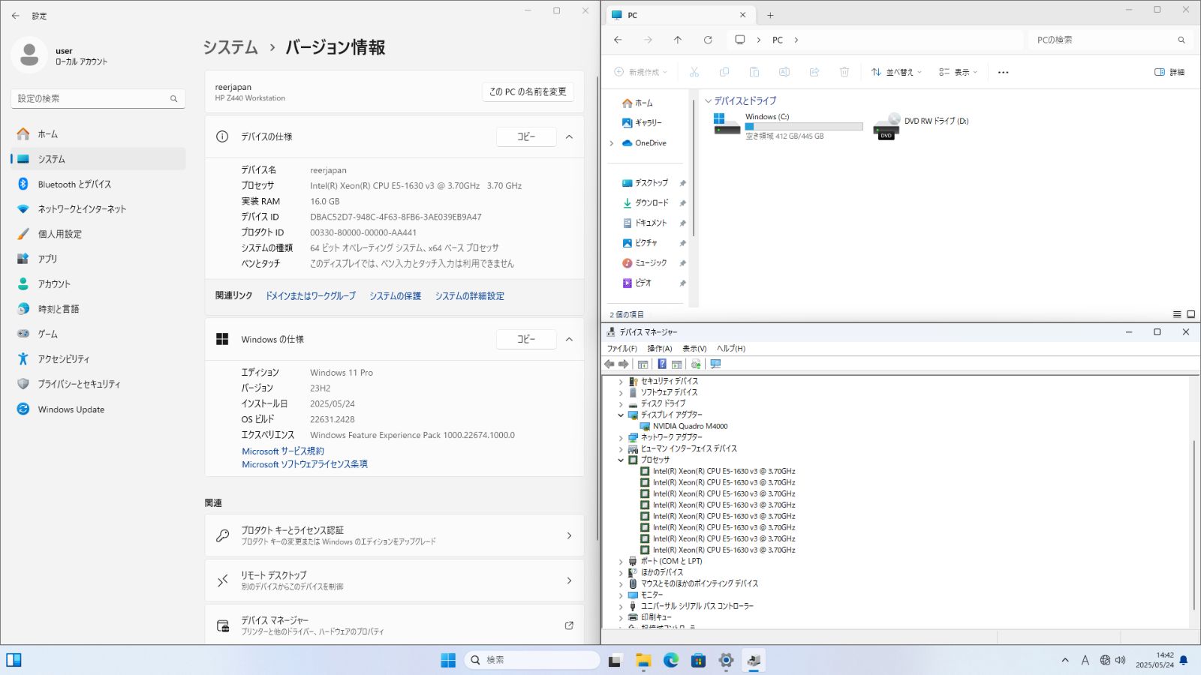The width and height of the screenshot is (1201, 675).
Task: Click Settings back arrow
Action: (x=16, y=15)
